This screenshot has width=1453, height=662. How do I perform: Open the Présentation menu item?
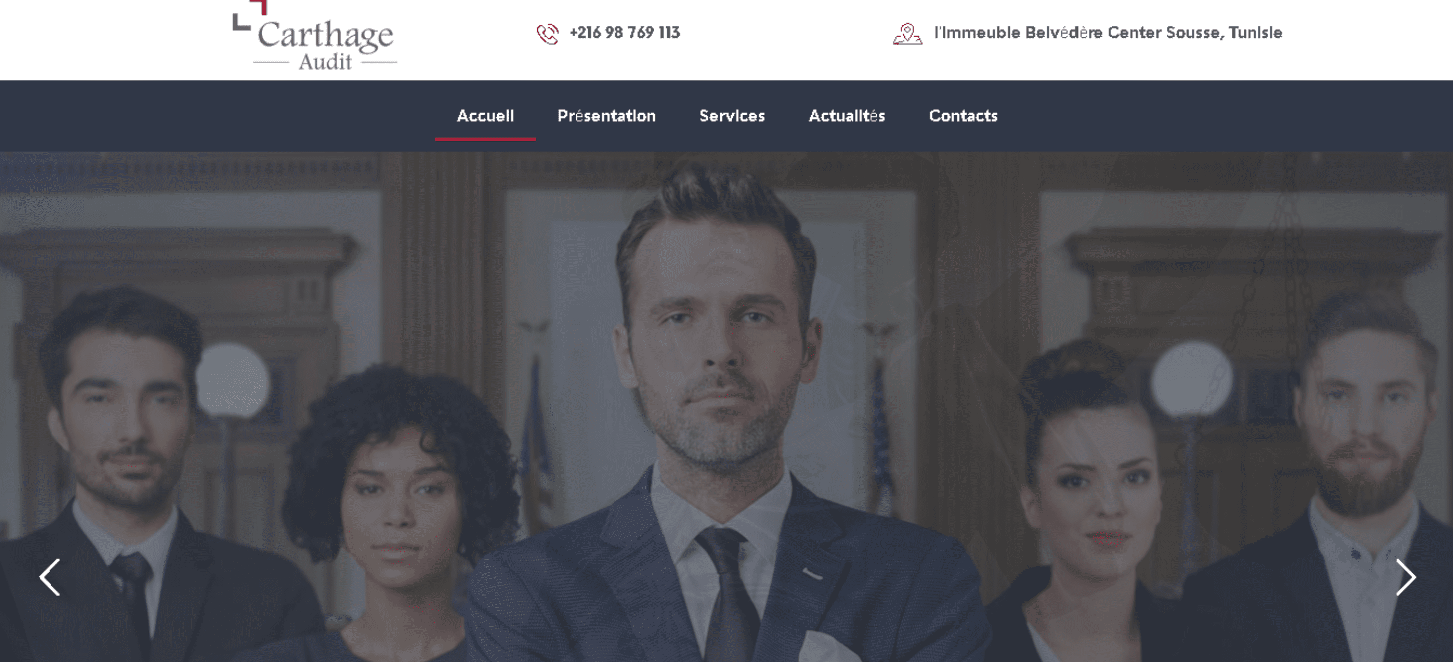point(607,116)
